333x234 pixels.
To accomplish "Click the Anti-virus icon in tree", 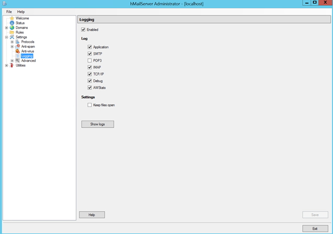I will (x=18, y=51).
